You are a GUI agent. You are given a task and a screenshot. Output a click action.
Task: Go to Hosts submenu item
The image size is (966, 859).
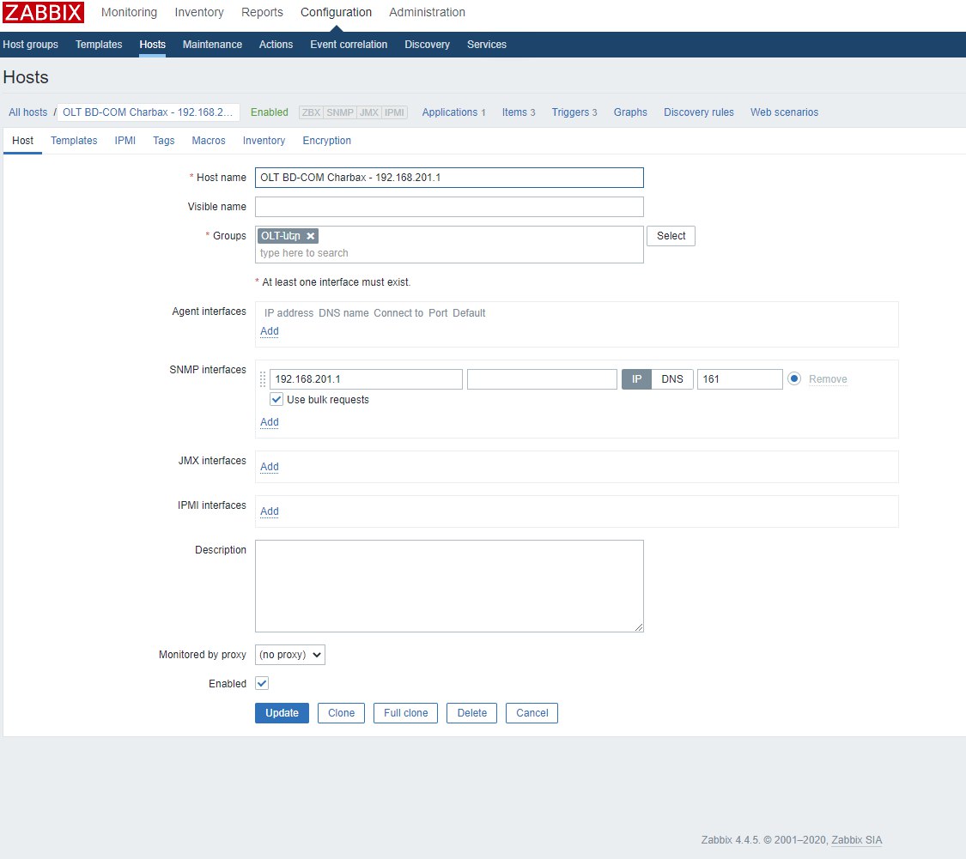click(152, 45)
